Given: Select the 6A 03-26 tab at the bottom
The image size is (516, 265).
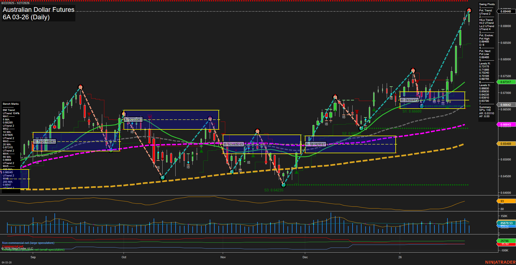Looking at the screenshot, I should (x=7, y=262).
